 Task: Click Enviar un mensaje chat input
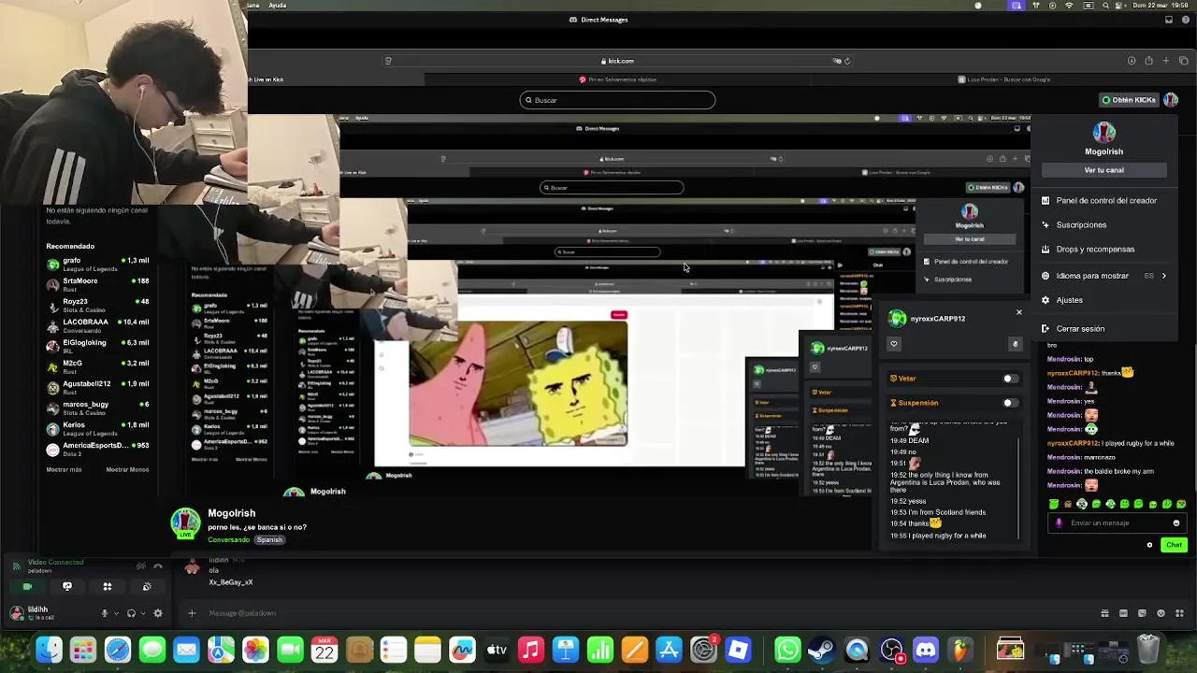(x=1116, y=523)
